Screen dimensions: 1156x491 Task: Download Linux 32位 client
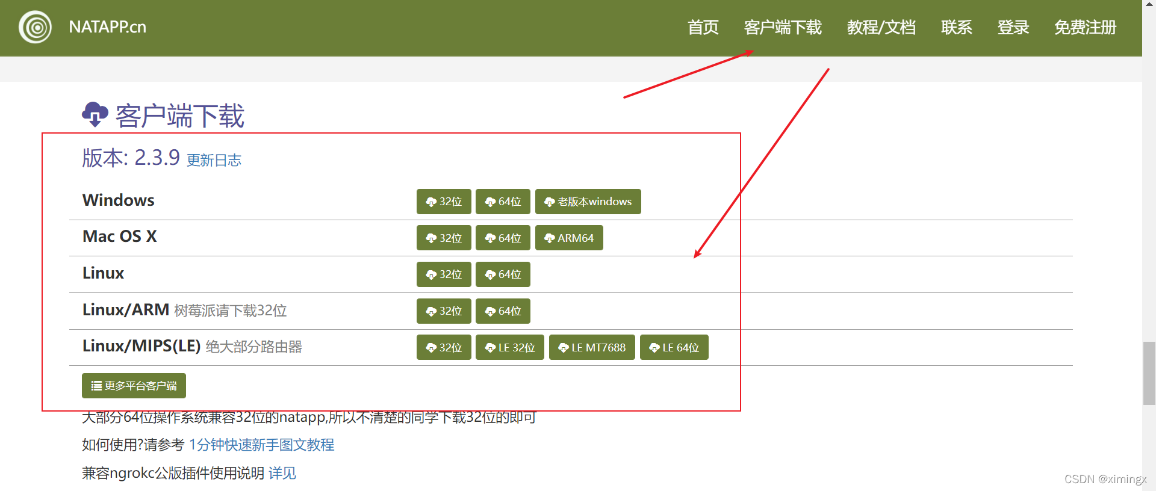coord(444,274)
